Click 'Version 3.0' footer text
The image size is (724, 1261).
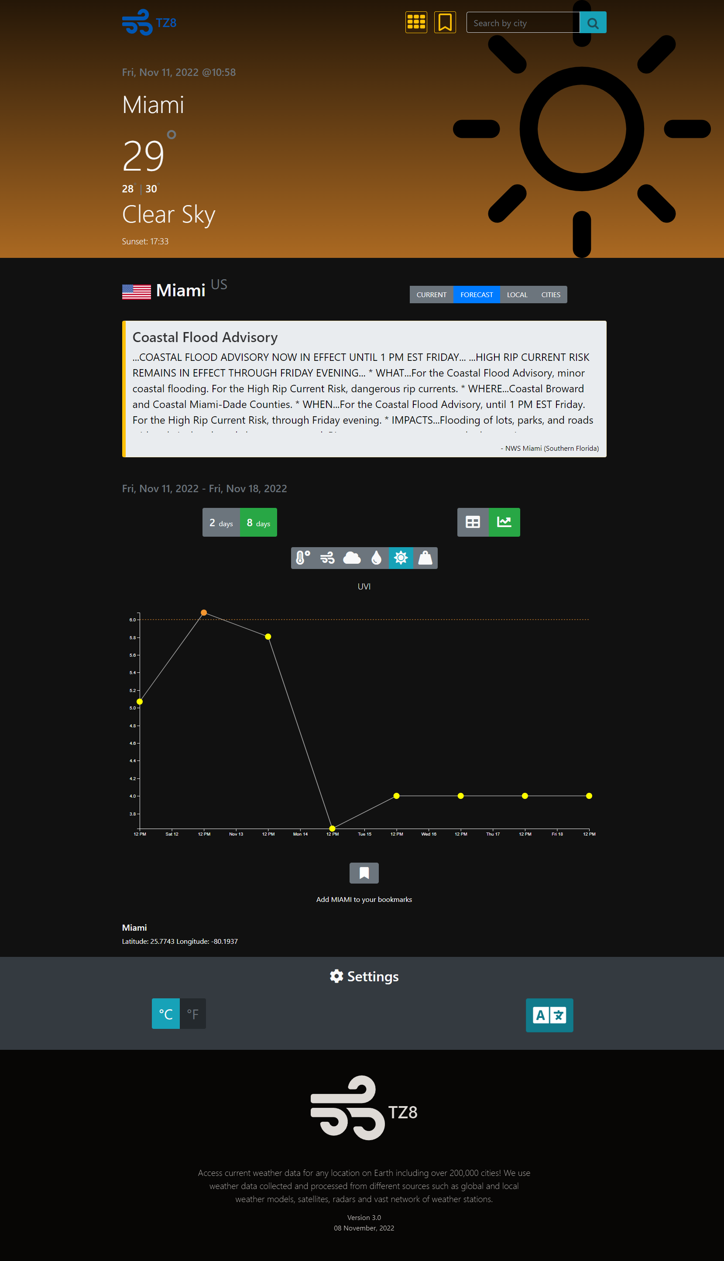point(364,1217)
